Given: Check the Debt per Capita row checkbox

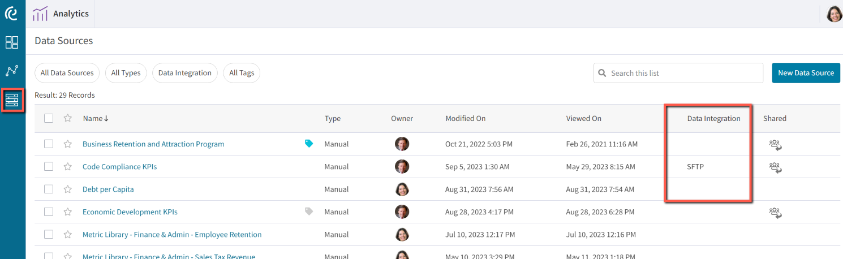Looking at the screenshot, I should pyautogui.click(x=49, y=189).
